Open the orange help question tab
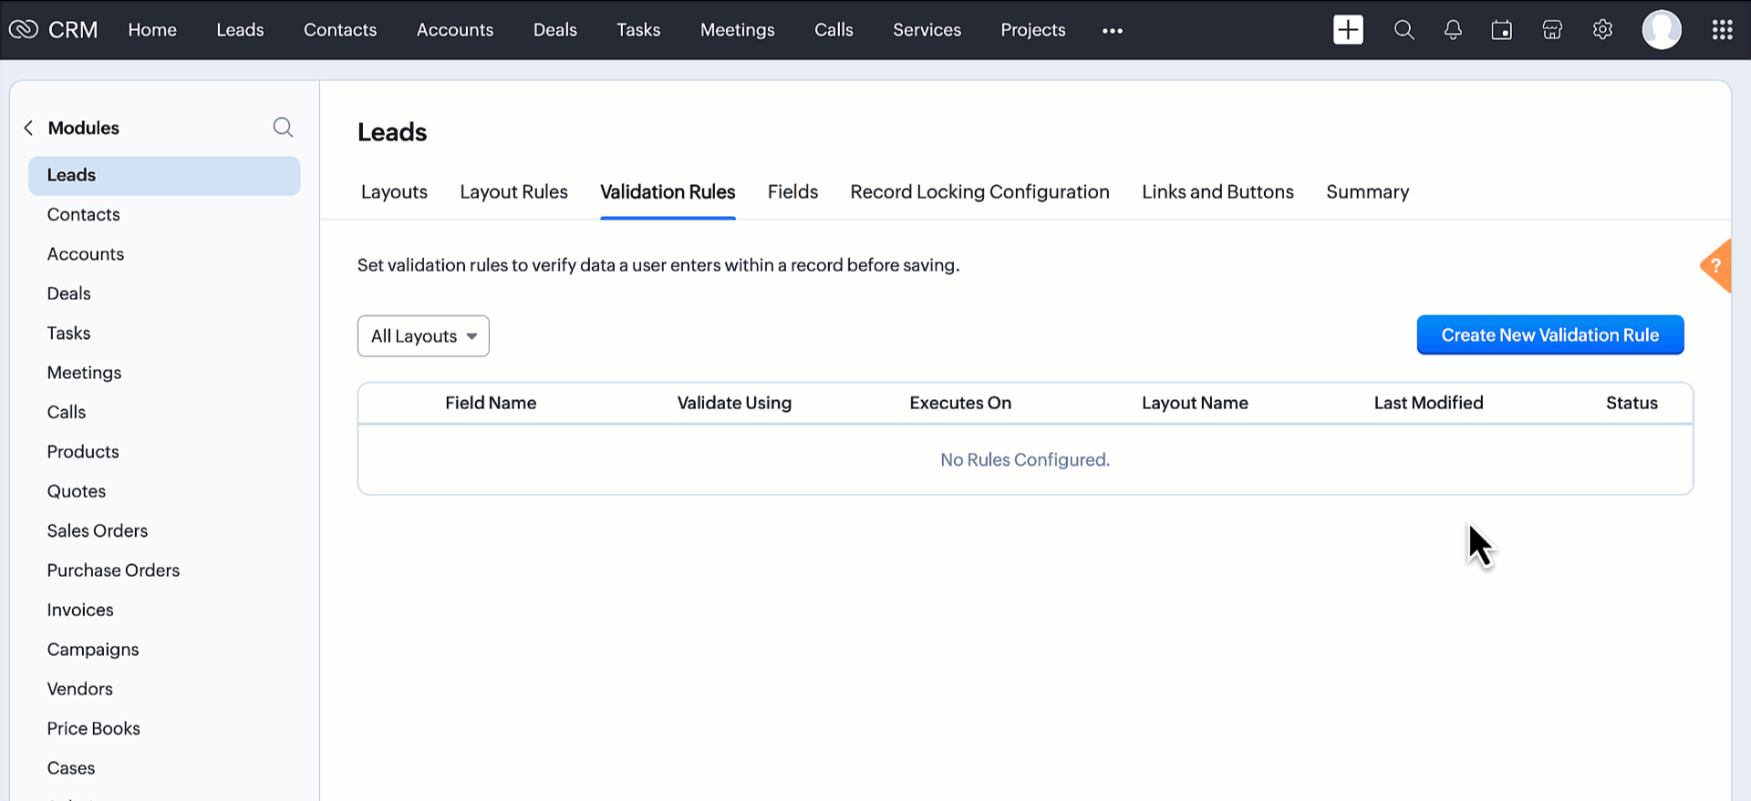Viewport: 1751px width, 801px height. click(x=1715, y=266)
